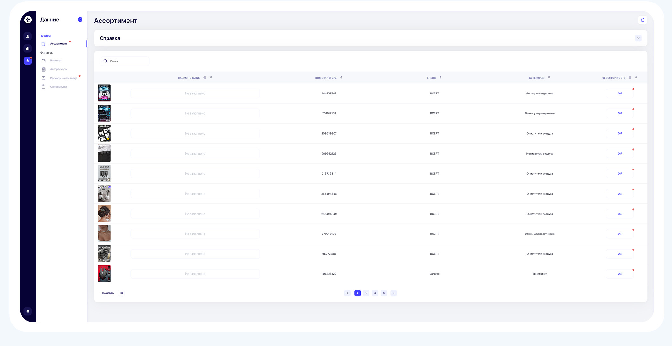This screenshot has height=346, width=672.
Task: Click Ванны ультразвуковые in row 201917131
Action: coord(540,113)
